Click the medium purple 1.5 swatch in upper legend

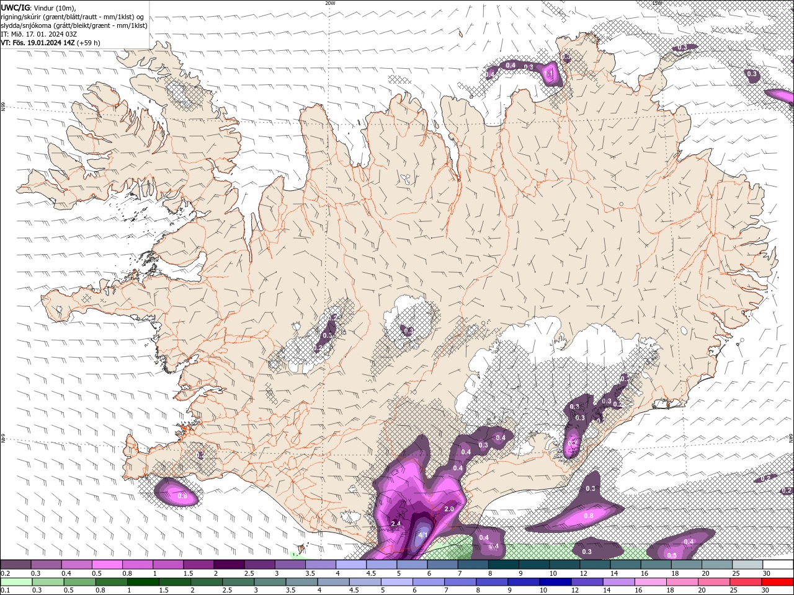198,565
